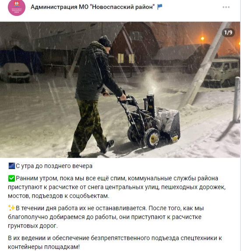Click the snow-covered car at the photo's left
Image resolution: width=241 pixels, height=251 pixels.
click(15, 73)
